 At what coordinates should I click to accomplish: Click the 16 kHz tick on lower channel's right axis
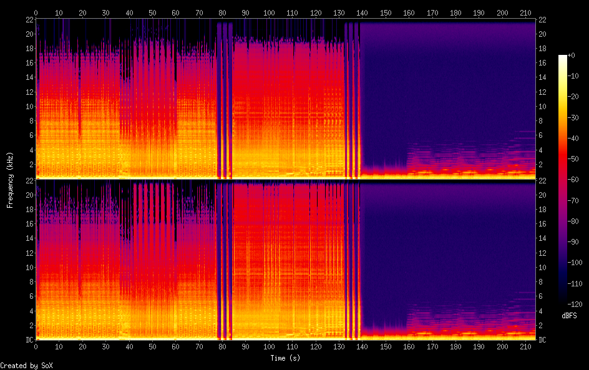click(x=543, y=224)
